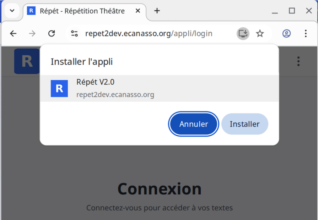
Task: Click the Installer button
Action: click(x=245, y=124)
